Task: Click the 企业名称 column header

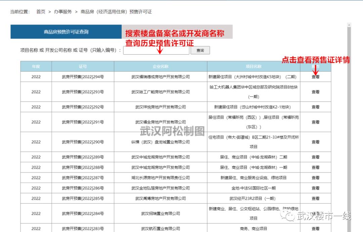Action: 161,66
